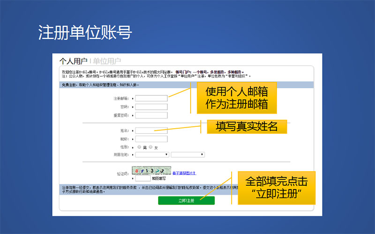Switch to the 单位用户 tab
Screen dimensions: 375x234
tap(107, 61)
